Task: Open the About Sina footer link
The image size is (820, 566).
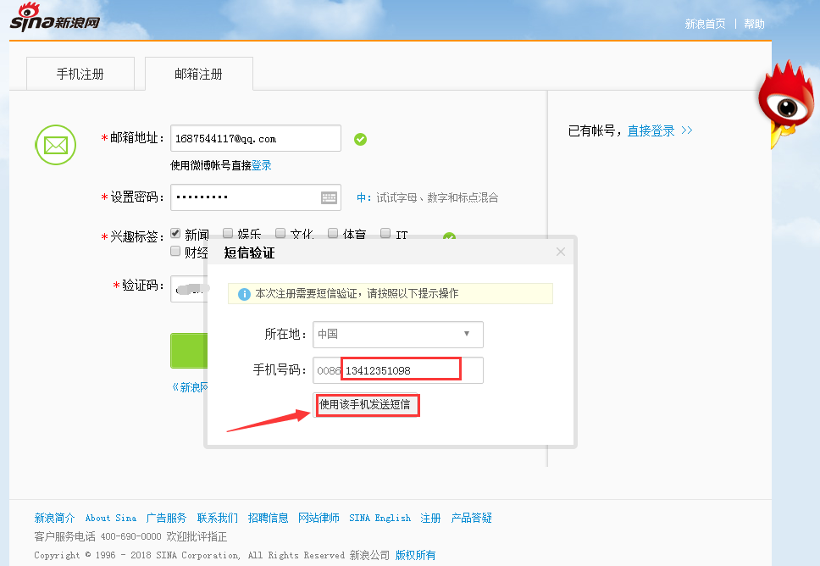Action: coord(111,518)
